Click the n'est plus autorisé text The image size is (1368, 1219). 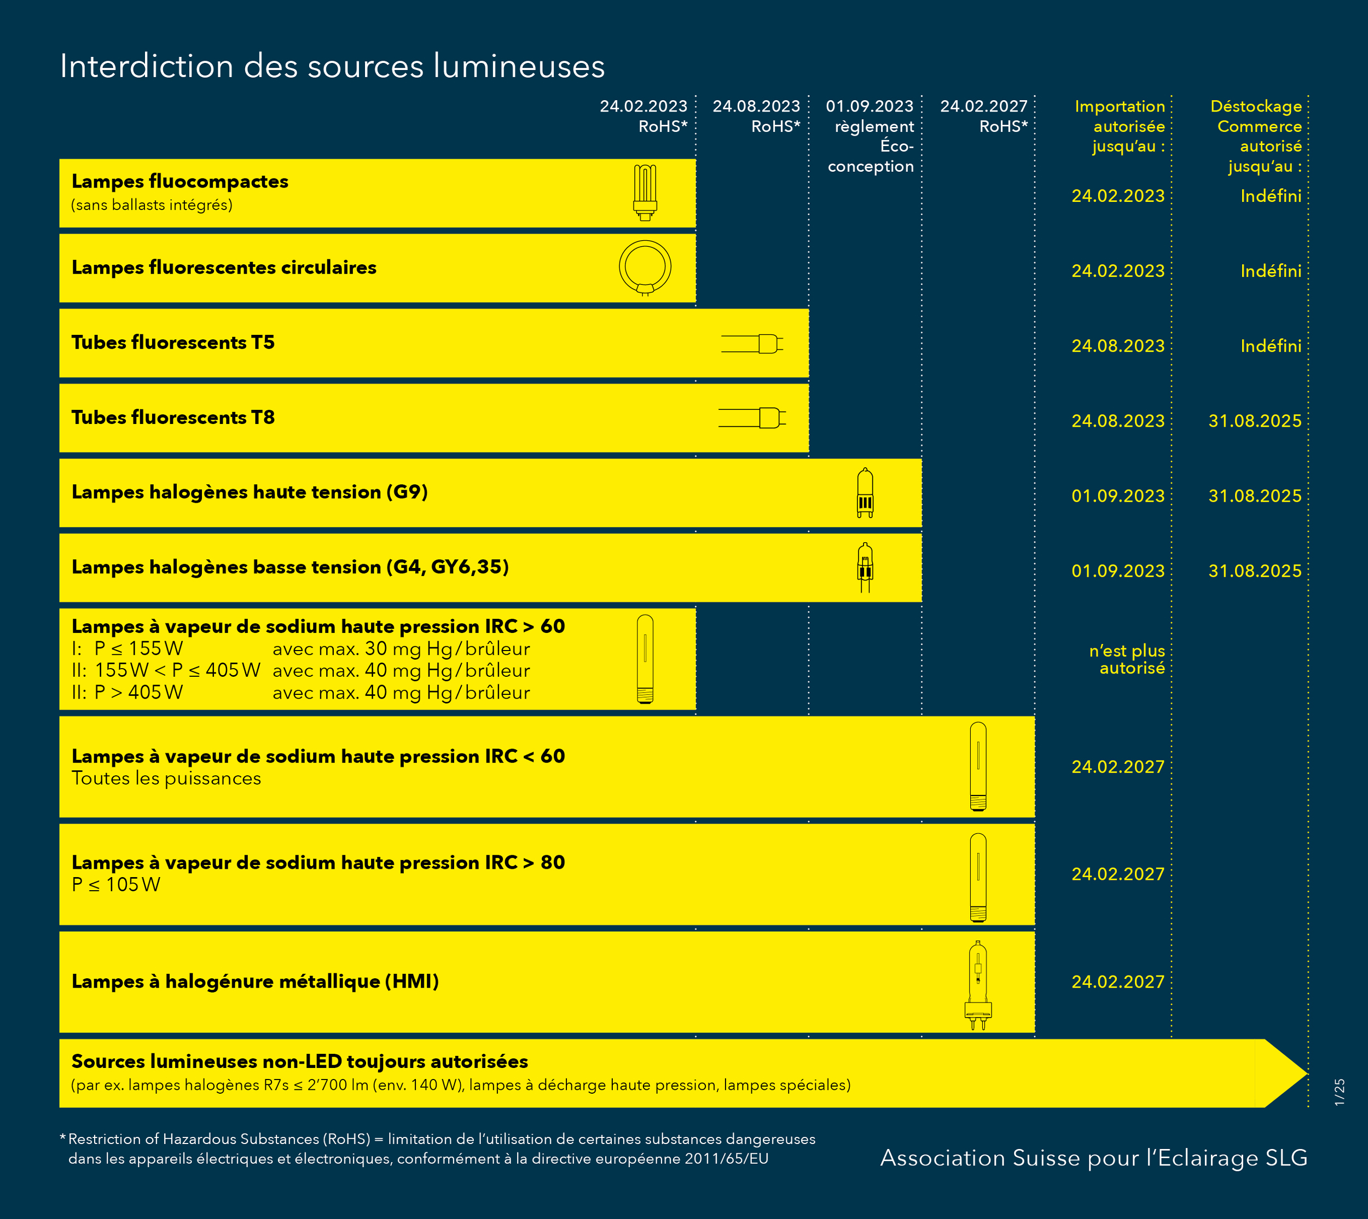[x=1127, y=659]
